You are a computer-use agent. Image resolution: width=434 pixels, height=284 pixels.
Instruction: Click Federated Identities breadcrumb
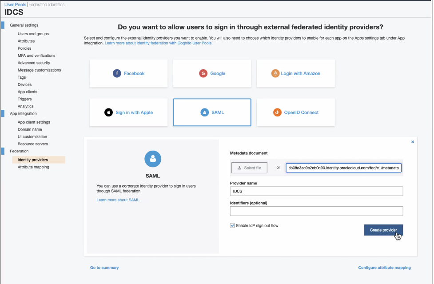coord(47,5)
